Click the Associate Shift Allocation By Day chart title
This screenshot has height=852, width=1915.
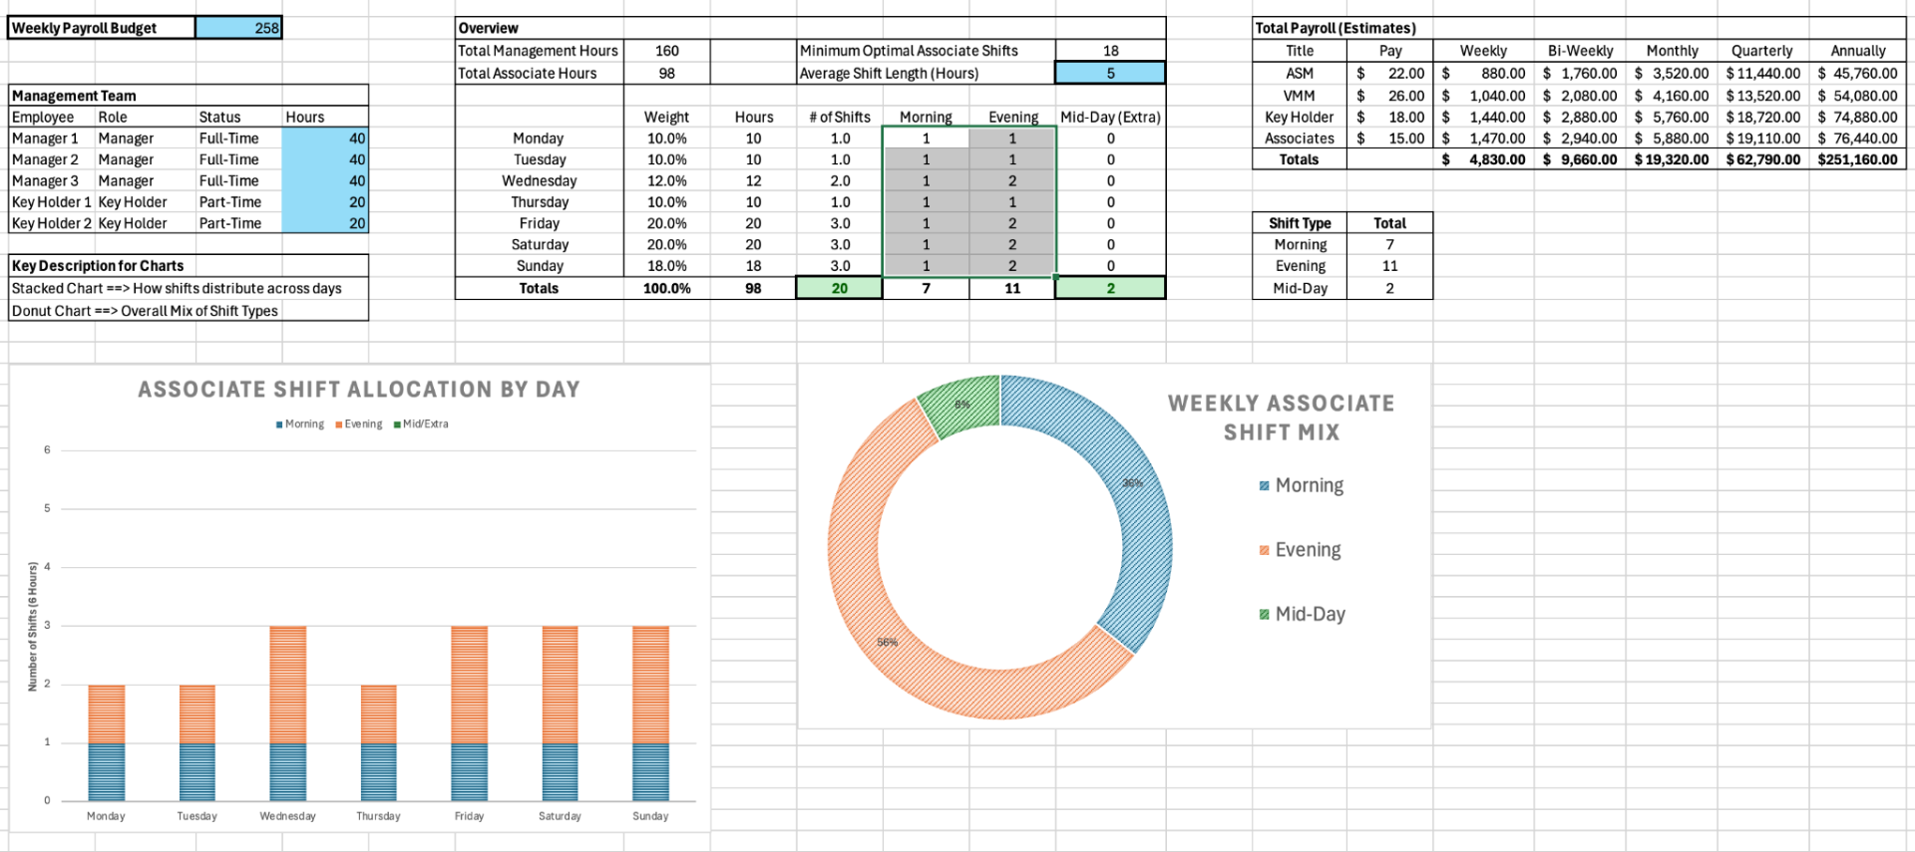tap(359, 390)
